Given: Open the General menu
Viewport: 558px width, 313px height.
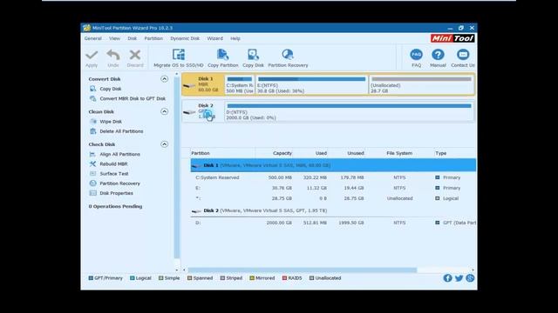Looking at the screenshot, I should tap(93, 38).
